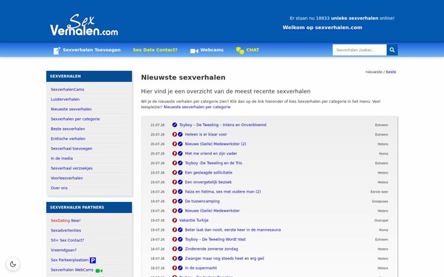Open Erotische verhalen in the sidebar

click(68, 138)
